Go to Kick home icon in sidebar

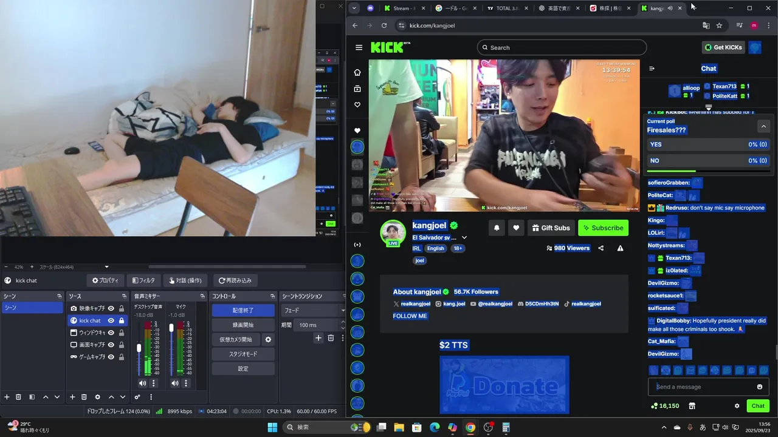(x=357, y=72)
